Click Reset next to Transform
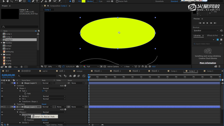 point(44,104)
